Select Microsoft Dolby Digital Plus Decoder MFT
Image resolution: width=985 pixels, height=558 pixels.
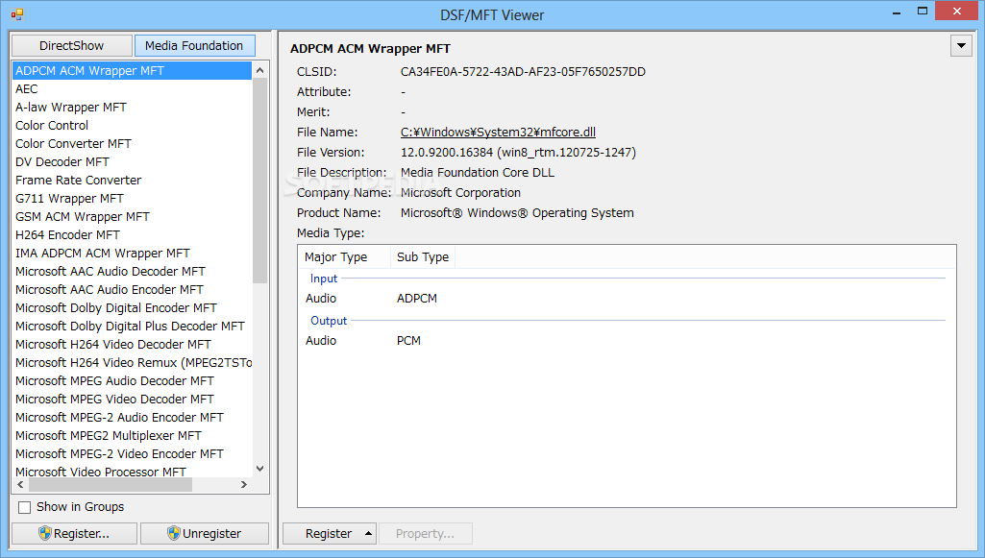(x=132, y=326)
